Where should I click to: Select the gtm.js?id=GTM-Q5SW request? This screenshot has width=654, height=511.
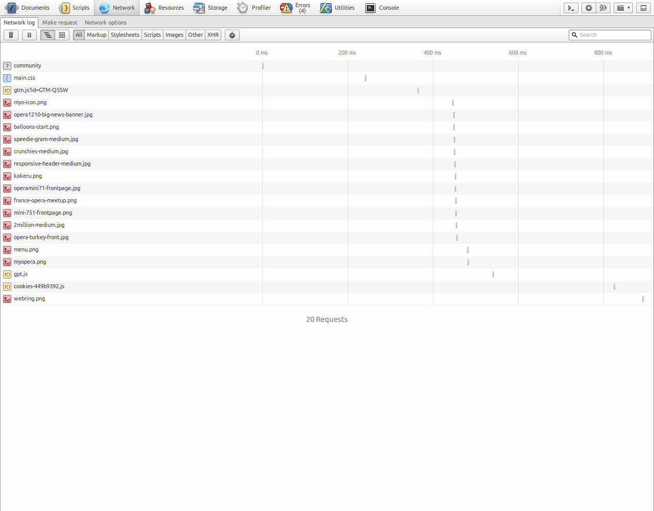tap(327, 90)
